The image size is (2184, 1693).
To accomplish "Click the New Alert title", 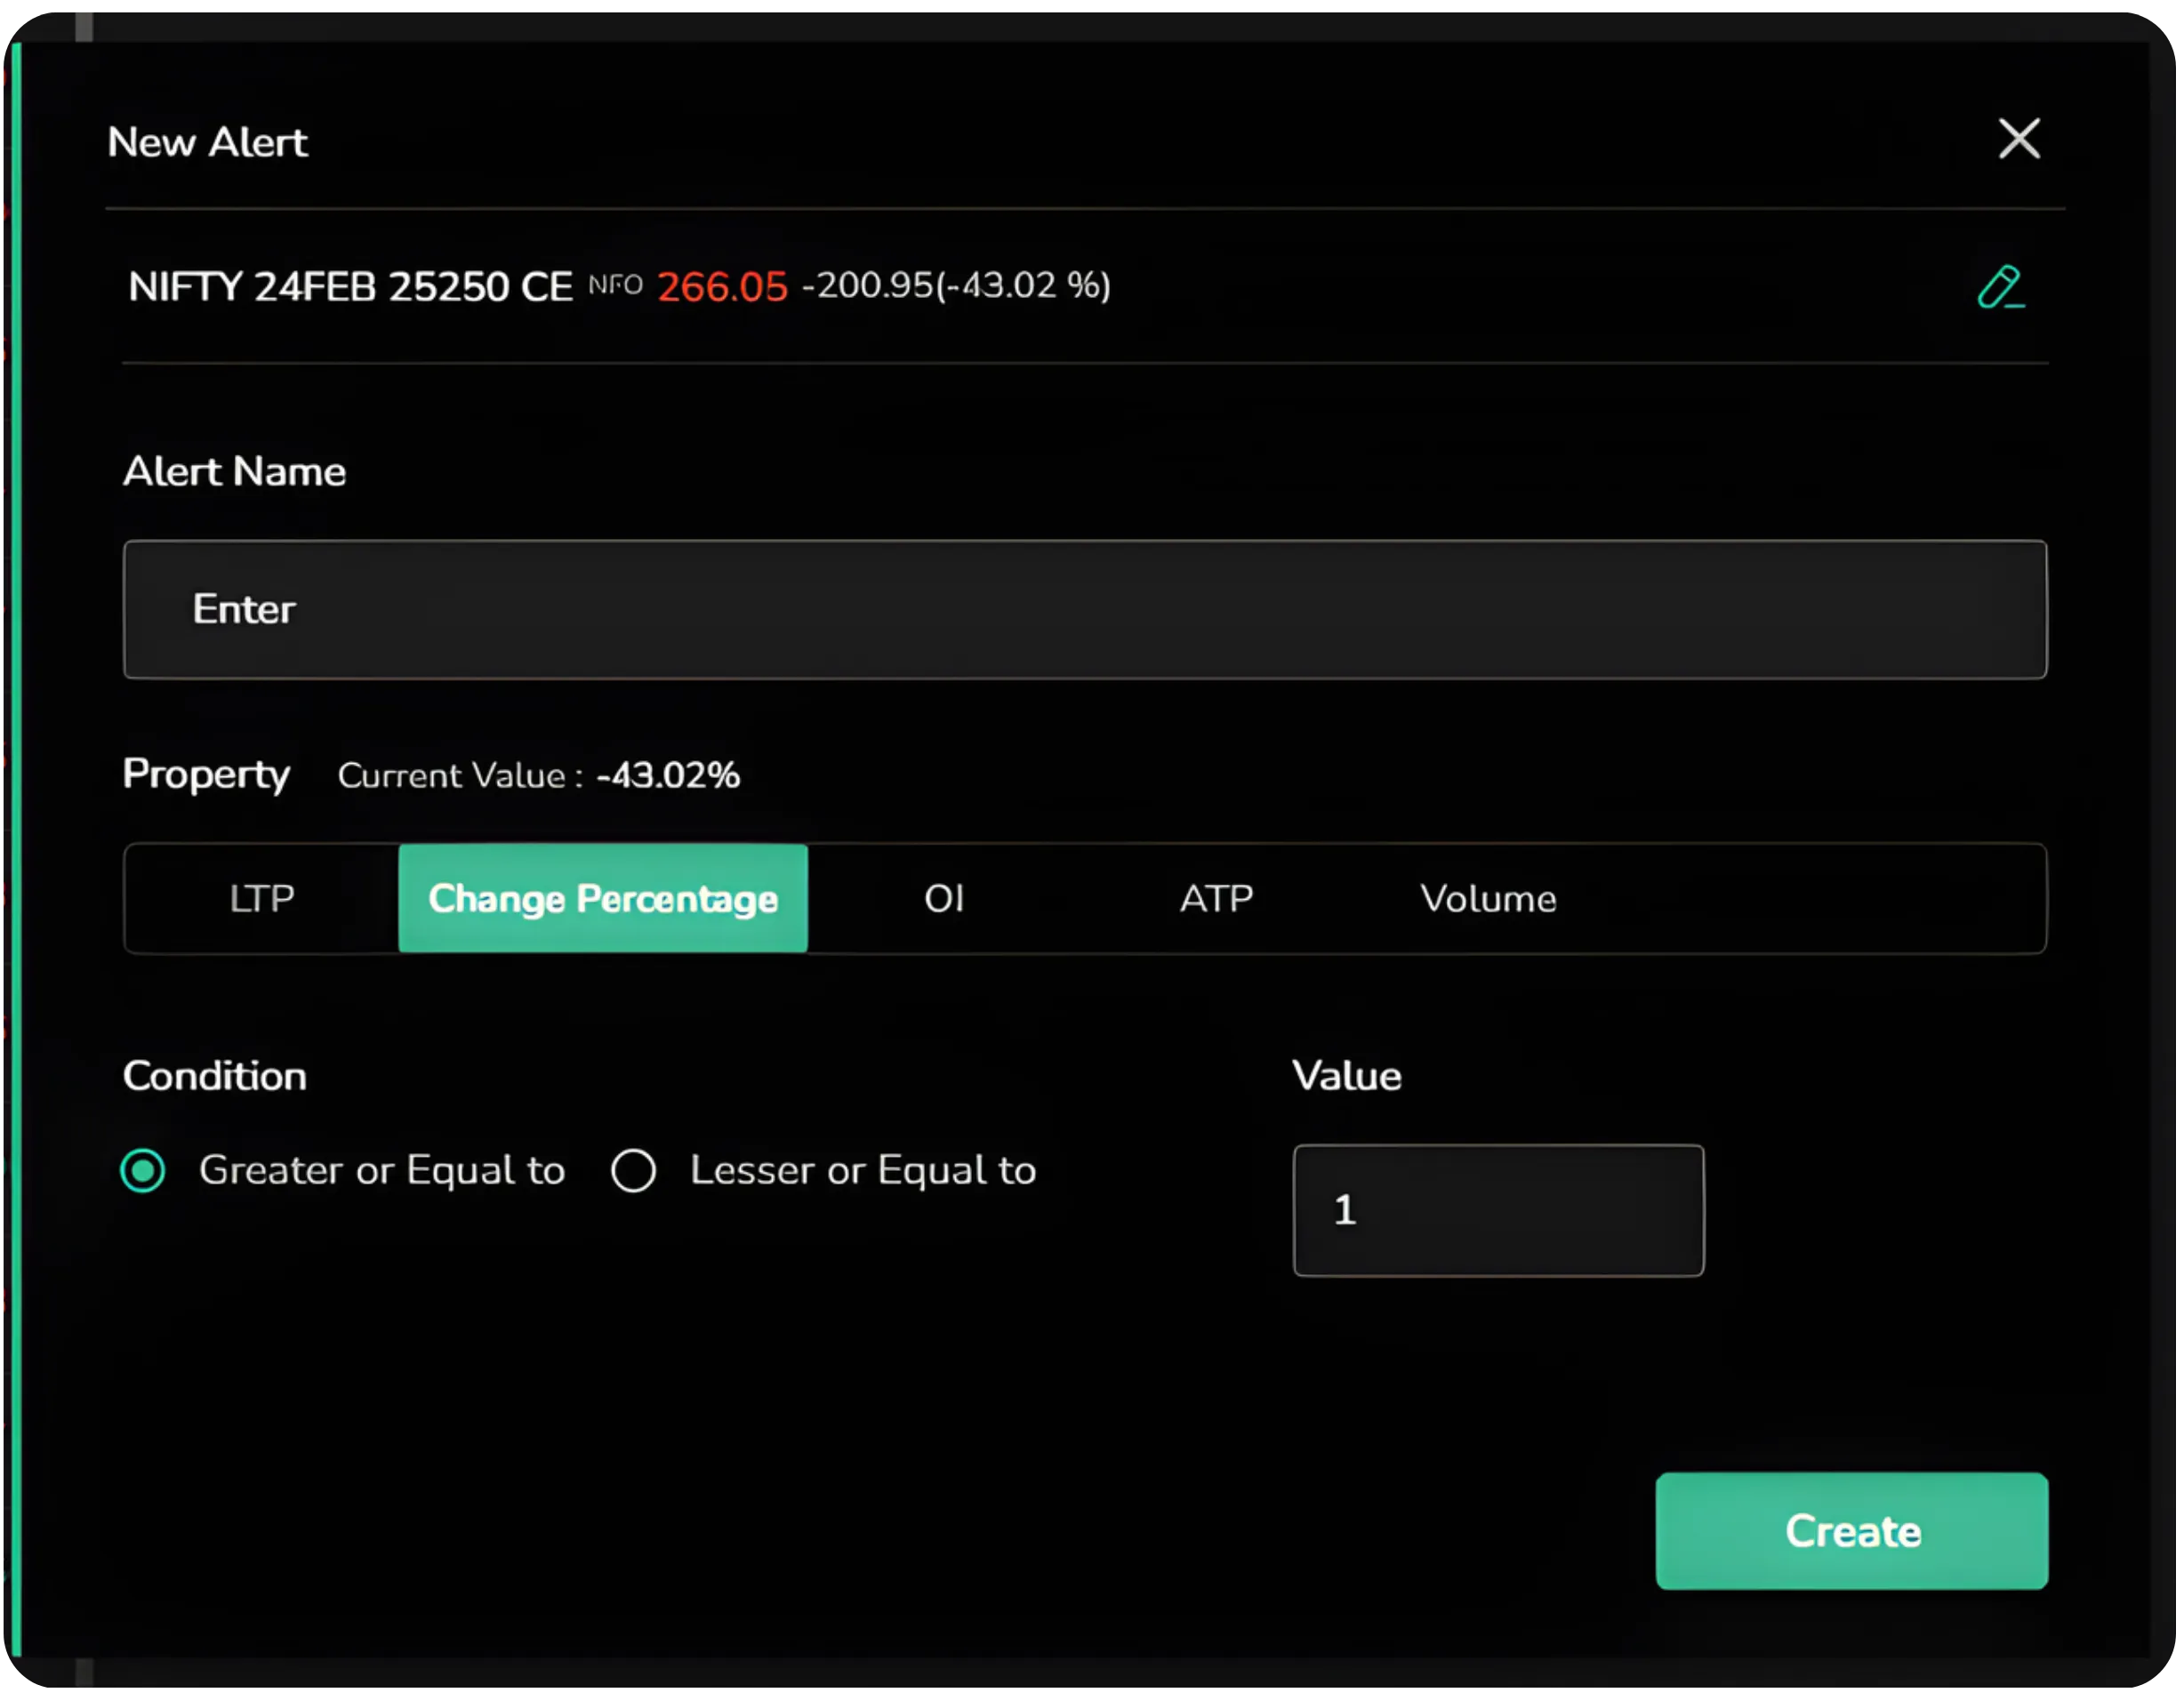I will click(x=208, y=141).
